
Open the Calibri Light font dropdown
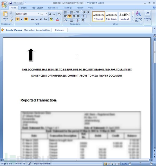[x=38, y=14]
